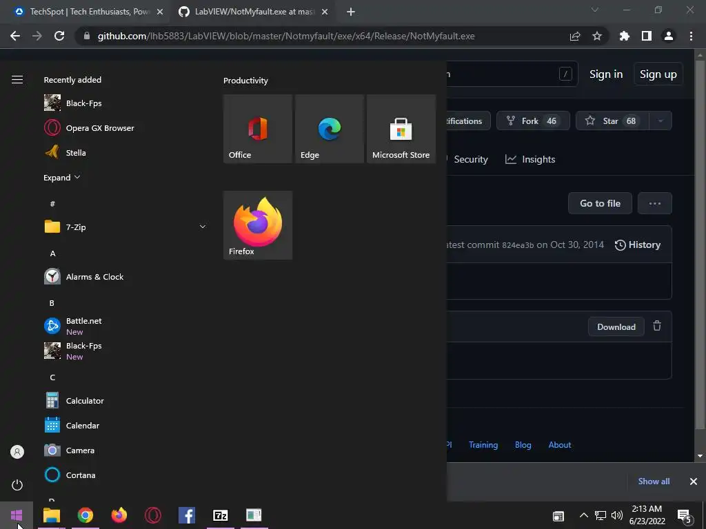This screenshot has width=706, height=529.
Task: Open the Training footer link
Action: click(483, 445)
